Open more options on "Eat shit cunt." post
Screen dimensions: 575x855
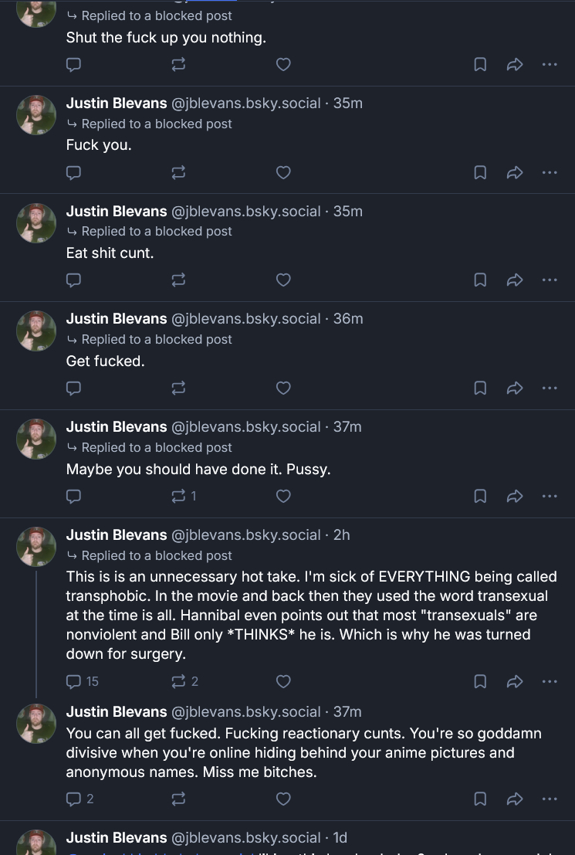point(550,280)
